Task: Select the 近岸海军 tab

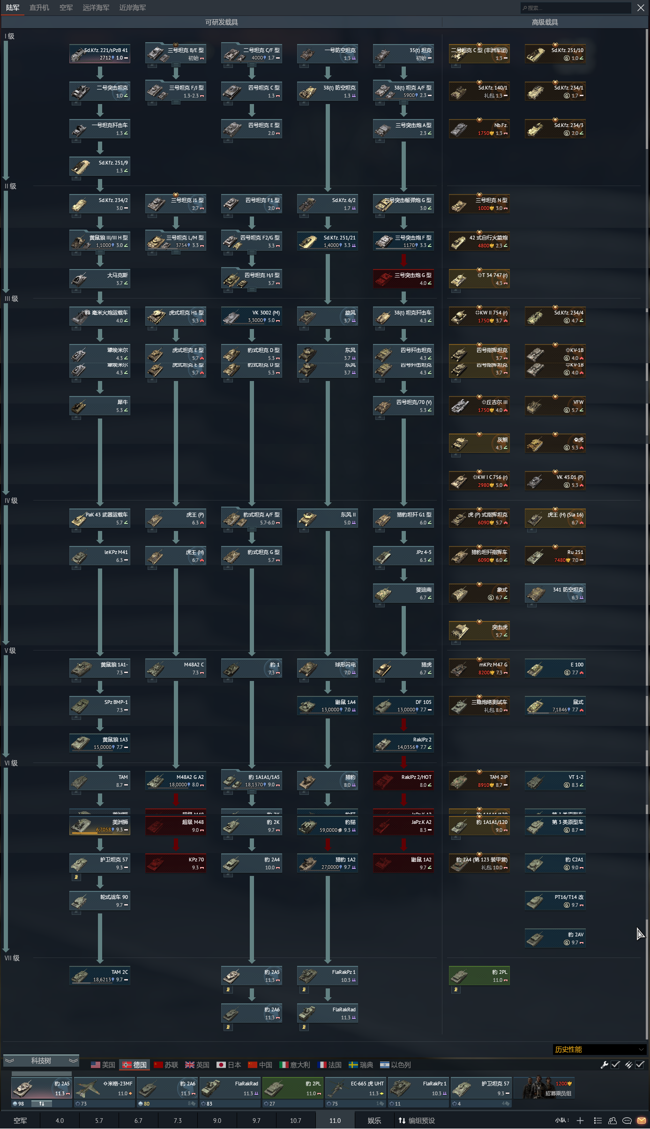Action: point(133,7)
